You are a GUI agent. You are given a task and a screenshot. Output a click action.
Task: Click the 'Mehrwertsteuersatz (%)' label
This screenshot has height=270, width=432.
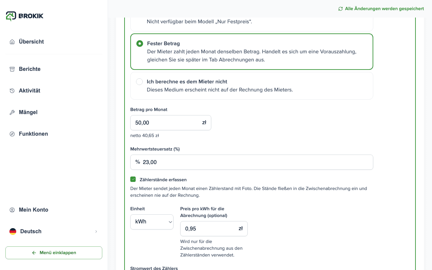(x=155, y=149)
